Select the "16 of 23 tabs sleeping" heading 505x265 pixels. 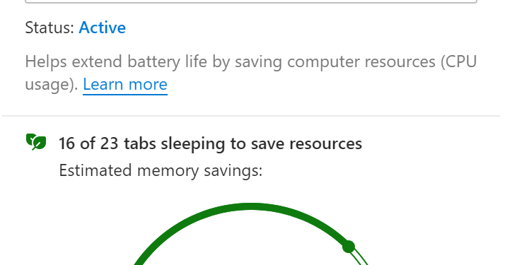click(x=210, y=143)
